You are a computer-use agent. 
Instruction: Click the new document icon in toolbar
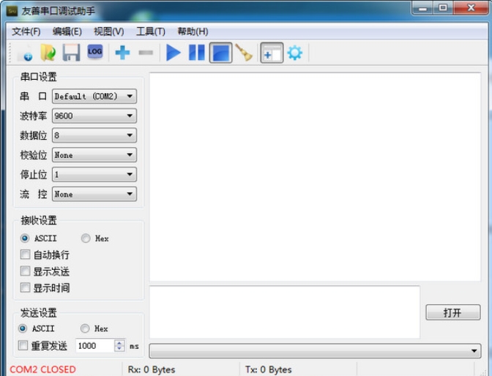coord(24,53)
